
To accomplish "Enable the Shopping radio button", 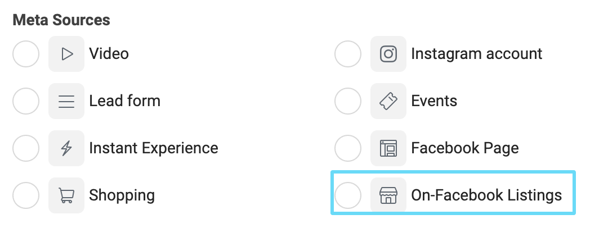I will pos(26,195).
